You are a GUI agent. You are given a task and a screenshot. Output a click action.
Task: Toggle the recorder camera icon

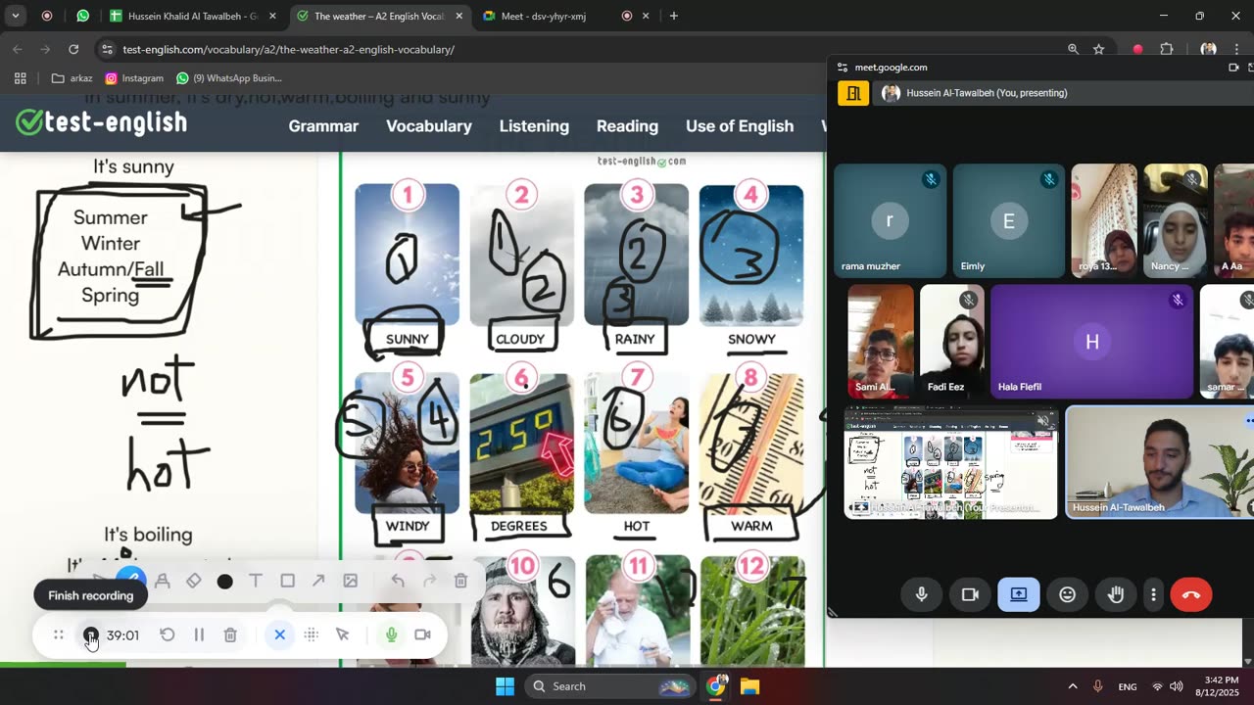click(x=422, y=635)
